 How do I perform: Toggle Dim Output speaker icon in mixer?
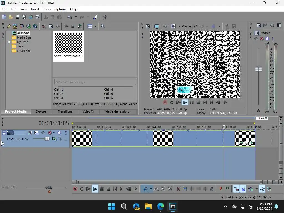272,25
